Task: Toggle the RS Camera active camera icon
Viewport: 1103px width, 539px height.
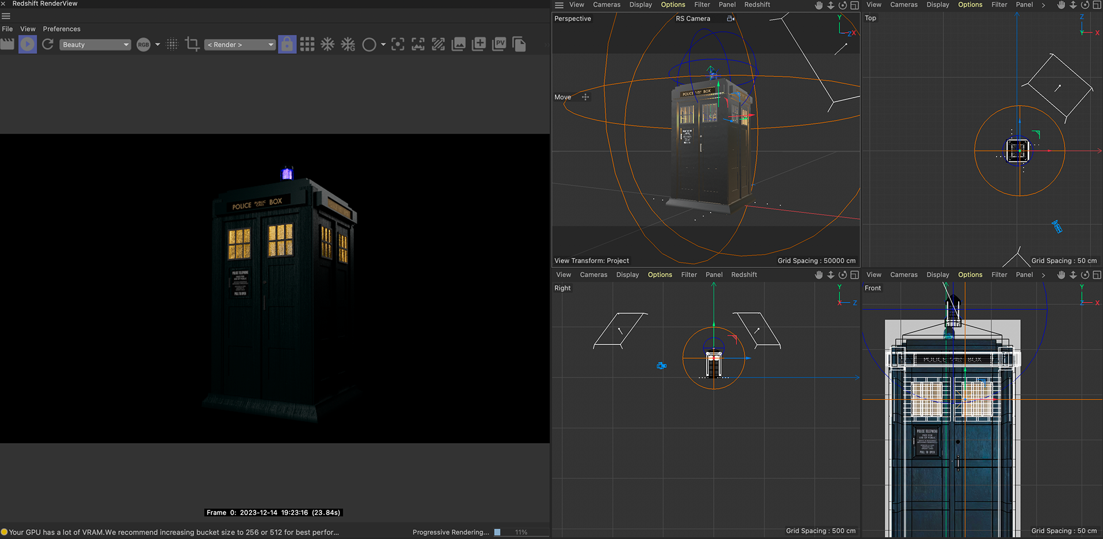Action: click(x=731, y=18)
